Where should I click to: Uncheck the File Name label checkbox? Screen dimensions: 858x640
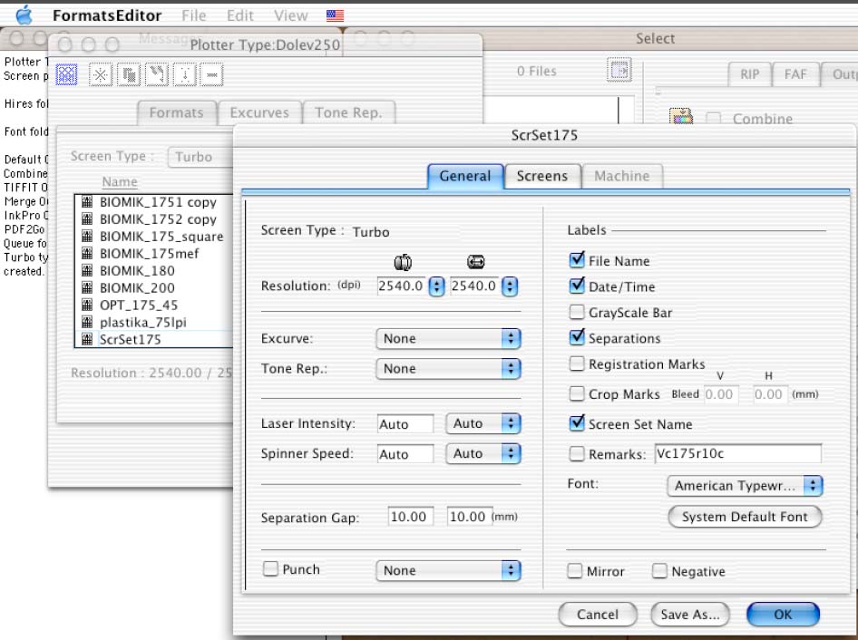(577, 260)
